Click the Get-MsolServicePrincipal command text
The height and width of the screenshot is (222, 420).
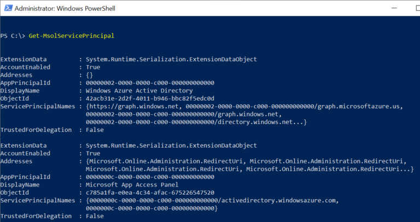click(71, 36)
